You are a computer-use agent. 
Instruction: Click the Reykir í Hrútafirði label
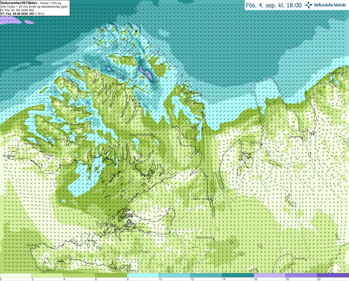202,199
